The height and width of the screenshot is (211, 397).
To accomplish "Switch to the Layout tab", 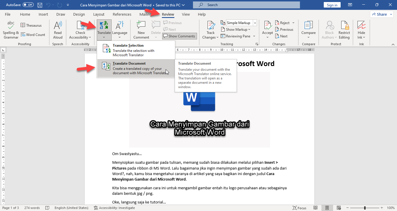I will (x=99, y=14).
